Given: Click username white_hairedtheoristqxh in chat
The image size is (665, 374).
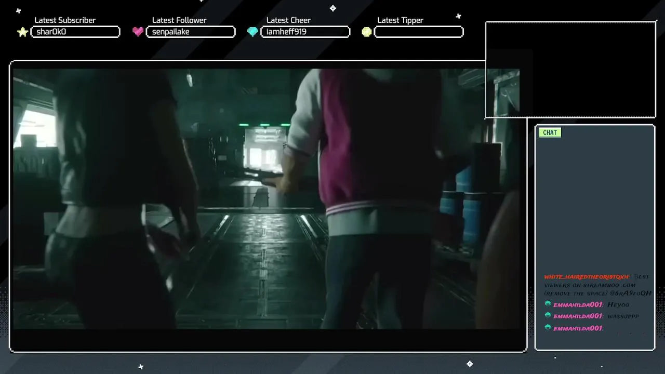Looking at the screenshot, I should [587, 277].
